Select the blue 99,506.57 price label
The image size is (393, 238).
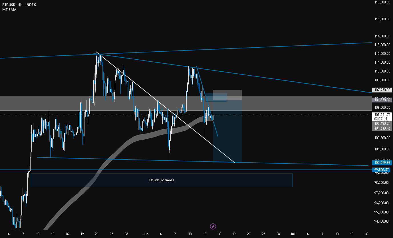pyautogui.click(x=382, y=170)
